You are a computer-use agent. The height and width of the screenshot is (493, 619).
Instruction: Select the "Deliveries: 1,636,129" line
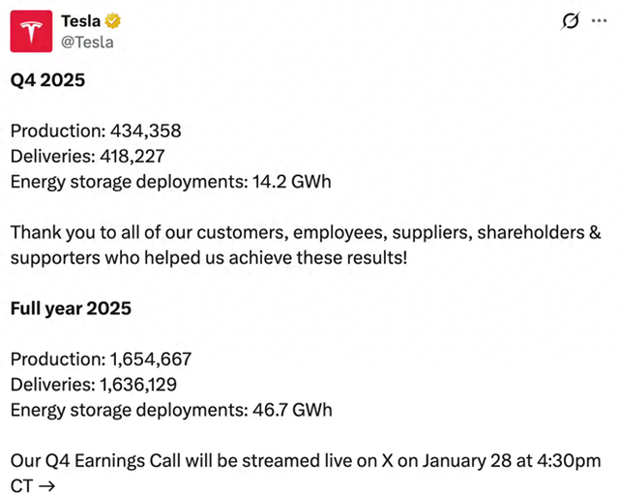click(x=94, y=385)
